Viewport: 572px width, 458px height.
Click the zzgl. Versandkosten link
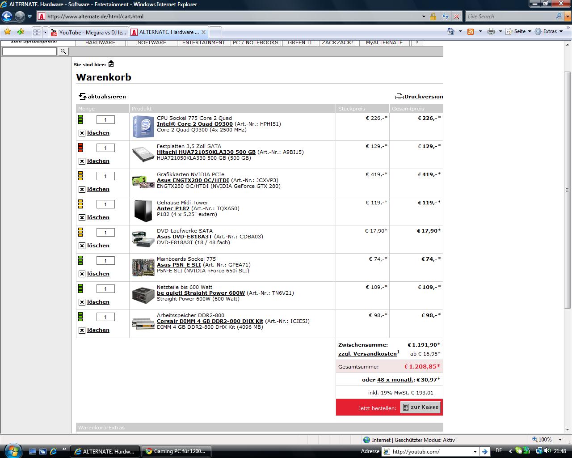pos(367,354)
